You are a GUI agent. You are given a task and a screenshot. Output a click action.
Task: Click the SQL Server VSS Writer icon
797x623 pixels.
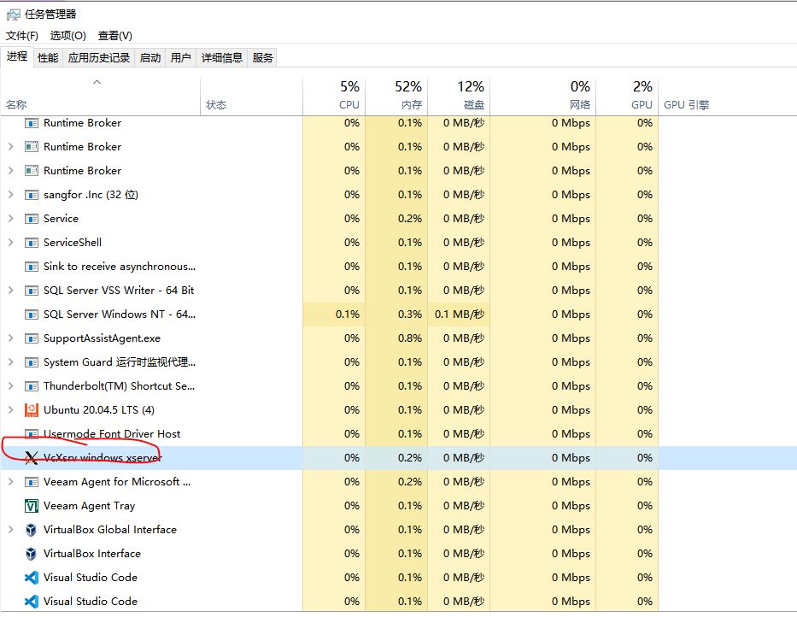tap(32, 291)
